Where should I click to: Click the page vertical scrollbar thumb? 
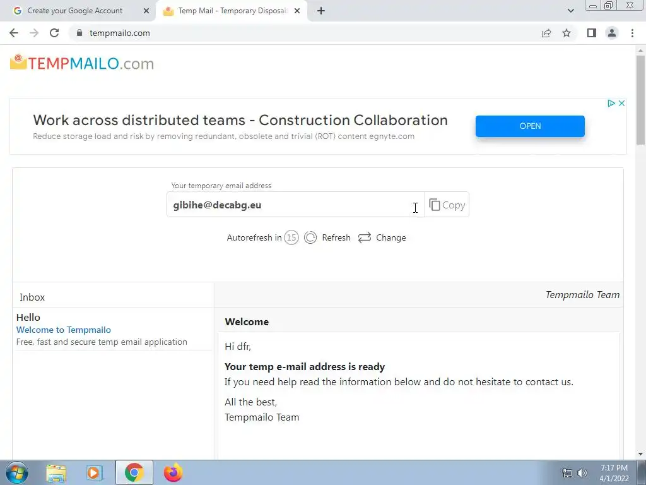(640, 100)
